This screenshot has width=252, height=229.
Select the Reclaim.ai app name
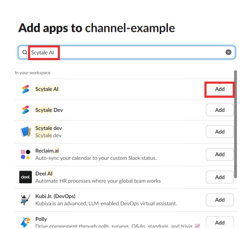[47, 151]
